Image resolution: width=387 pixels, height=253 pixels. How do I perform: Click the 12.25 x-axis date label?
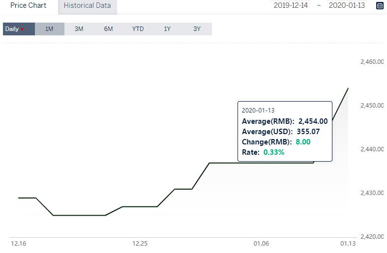click(140, 244)
